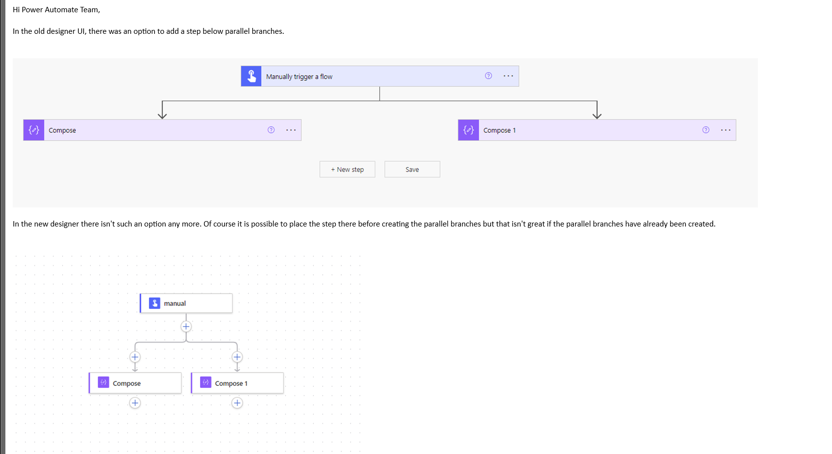This screenshot has width=832, height=454.
Task: Open the ellipsis menu on the Compose action
Action: pyautogui.click(x=291, y=129)
